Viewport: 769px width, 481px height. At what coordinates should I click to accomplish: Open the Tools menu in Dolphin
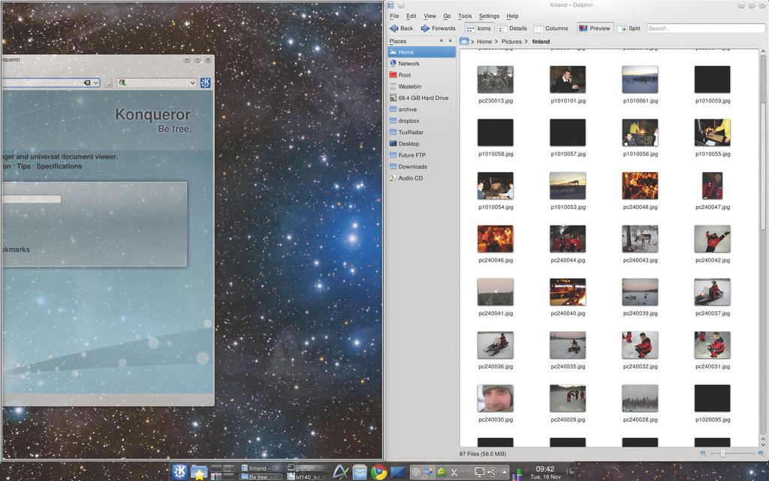click(x=464, y=16)
